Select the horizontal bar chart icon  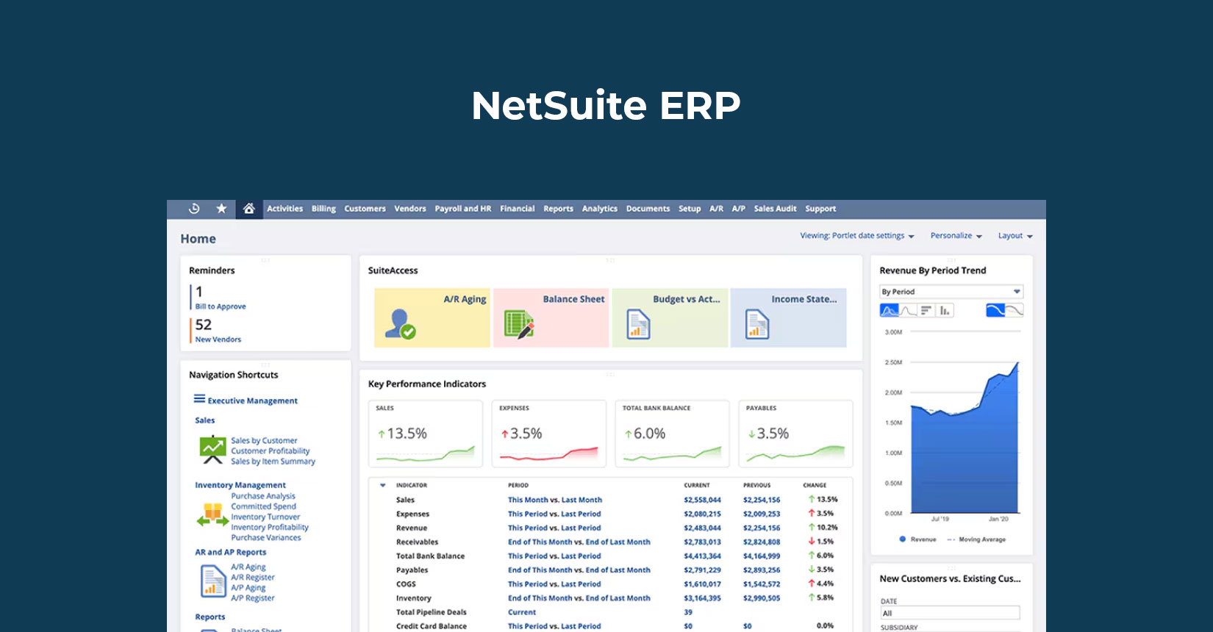click(x=926, y=310)
